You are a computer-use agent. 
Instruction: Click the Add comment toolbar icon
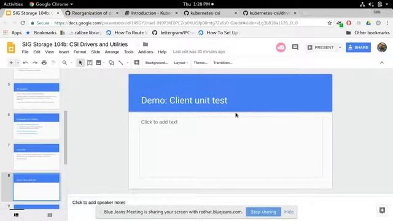click(136, 63)
